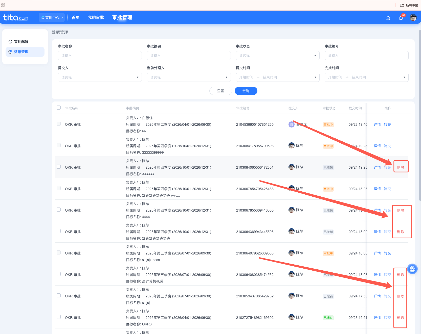Check the row with 目标名称 是计算机视觉

(59, 274)
